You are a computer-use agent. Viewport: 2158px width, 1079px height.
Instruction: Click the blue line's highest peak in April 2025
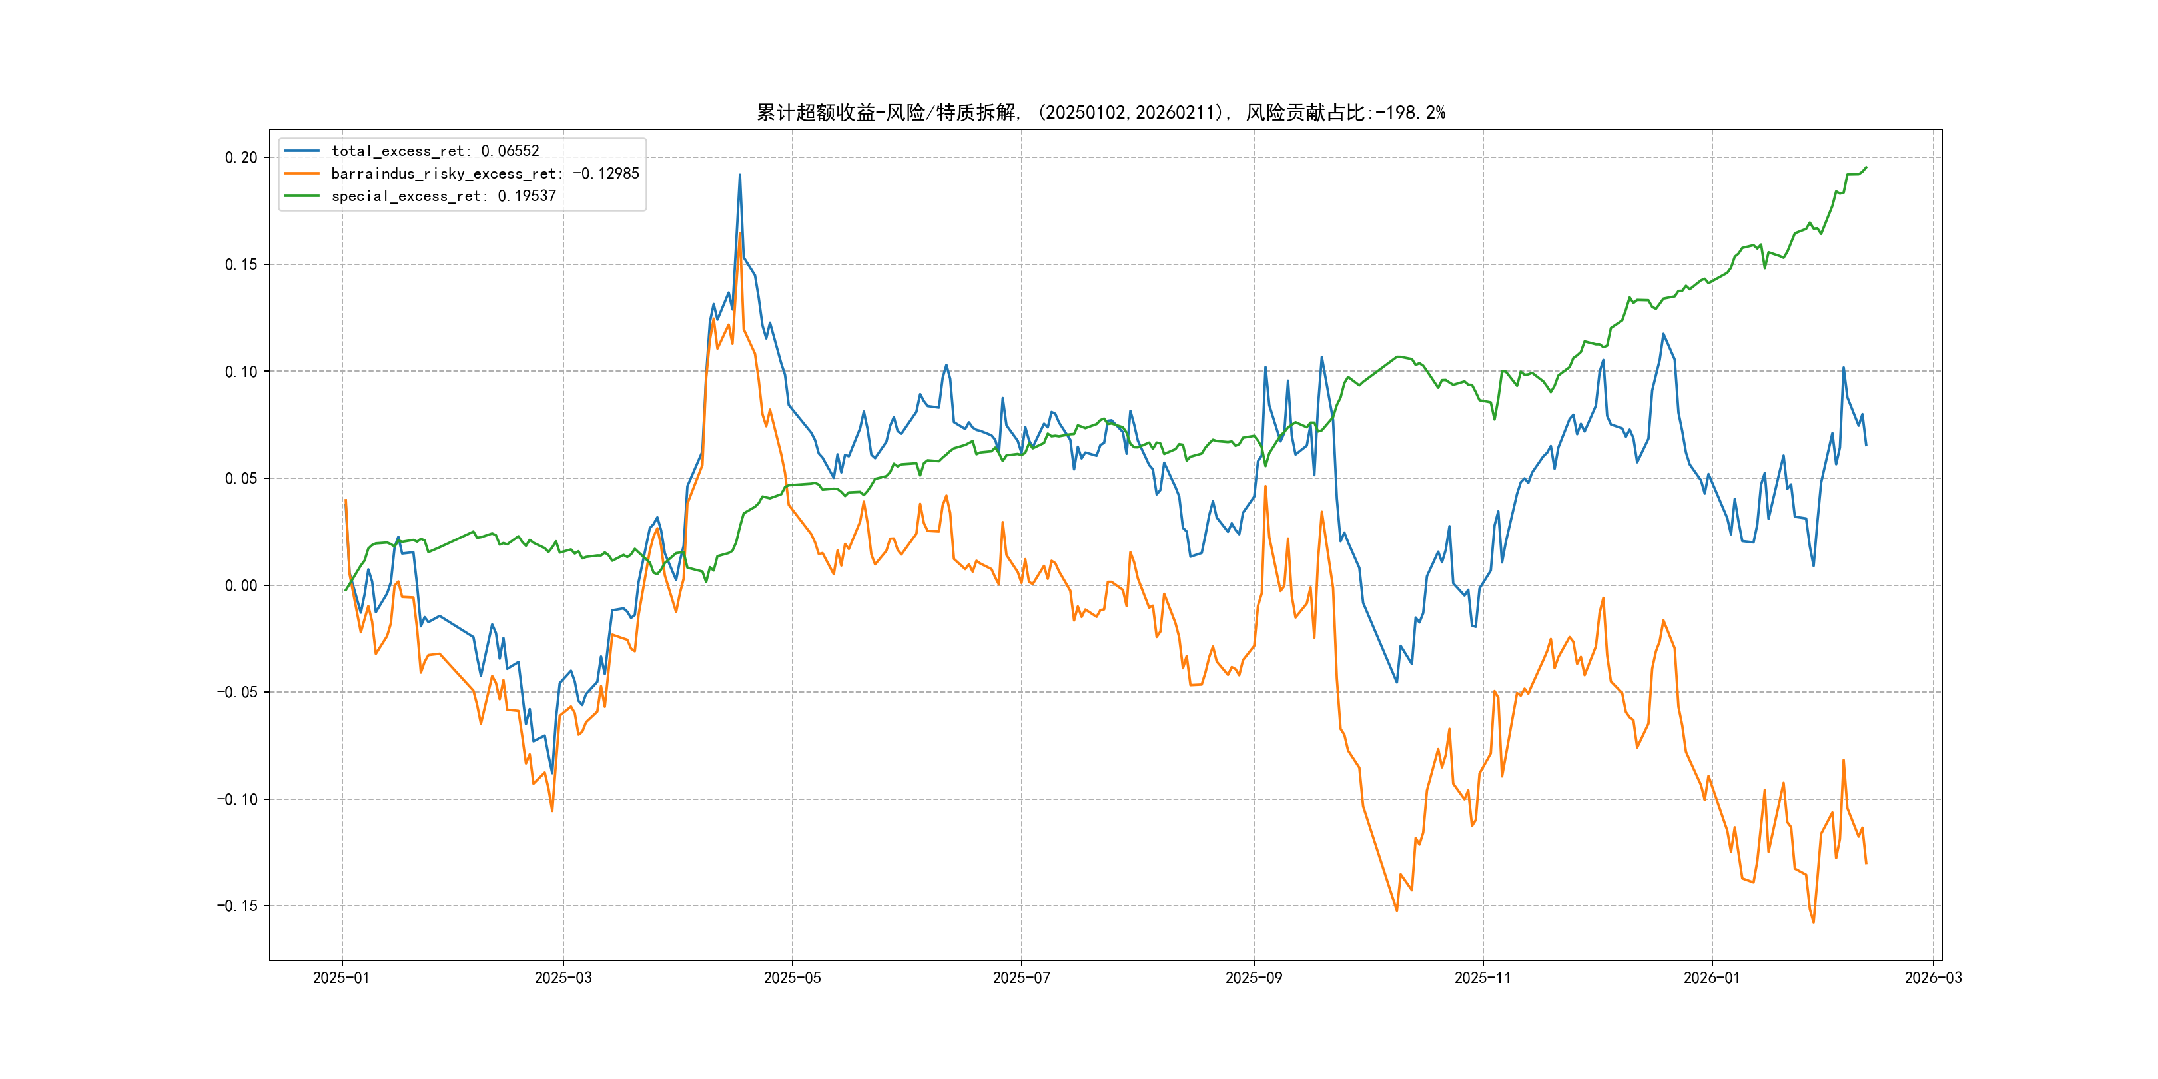click(740, 176)
